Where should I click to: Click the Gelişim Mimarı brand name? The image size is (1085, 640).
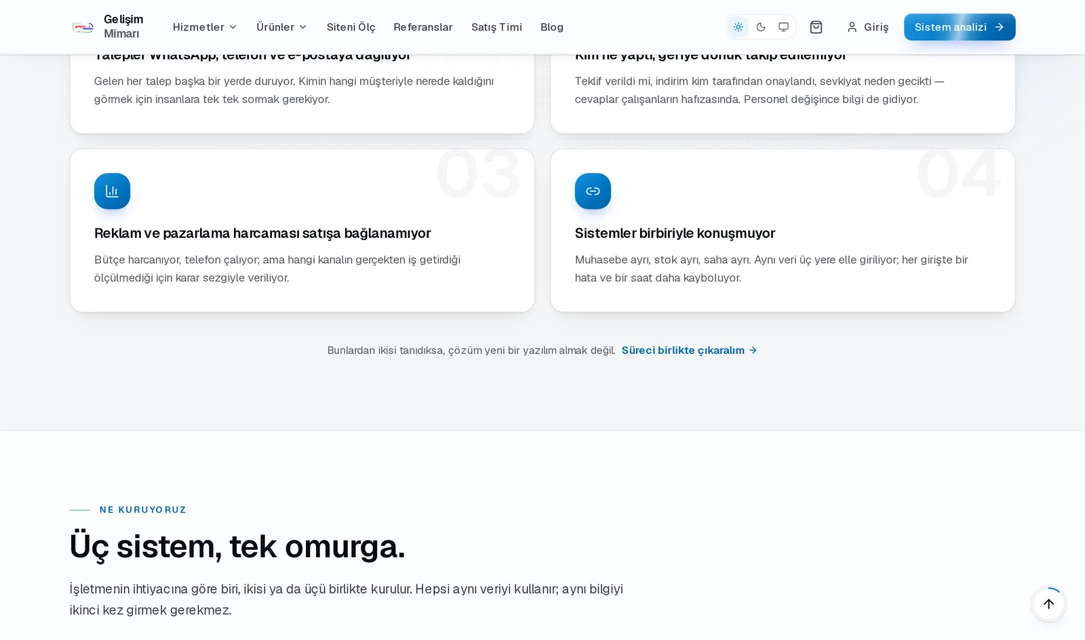point(123,26)
